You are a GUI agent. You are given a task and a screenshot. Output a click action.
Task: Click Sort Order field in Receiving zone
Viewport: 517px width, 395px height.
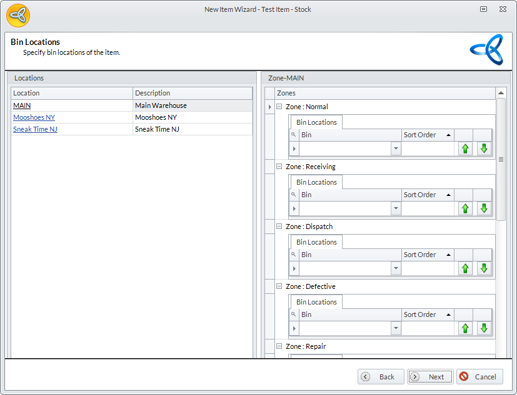pyautogui.click(x=428, y=208)
